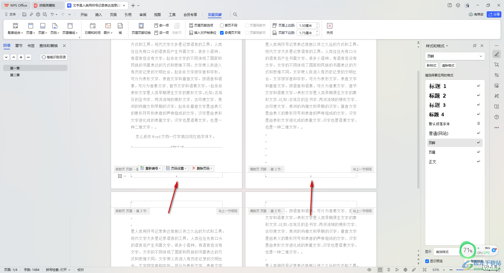Close the navigation pane
504x273 pixels.
64,46
